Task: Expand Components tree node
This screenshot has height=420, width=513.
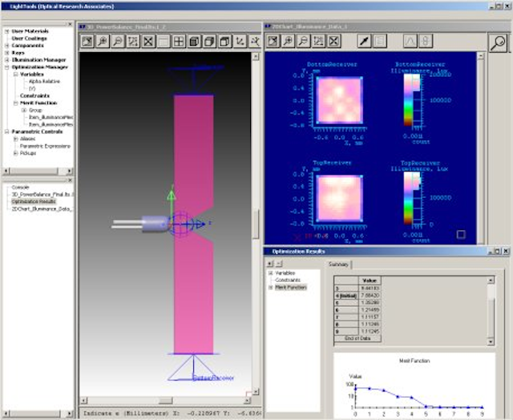Action: pos(7,46)
